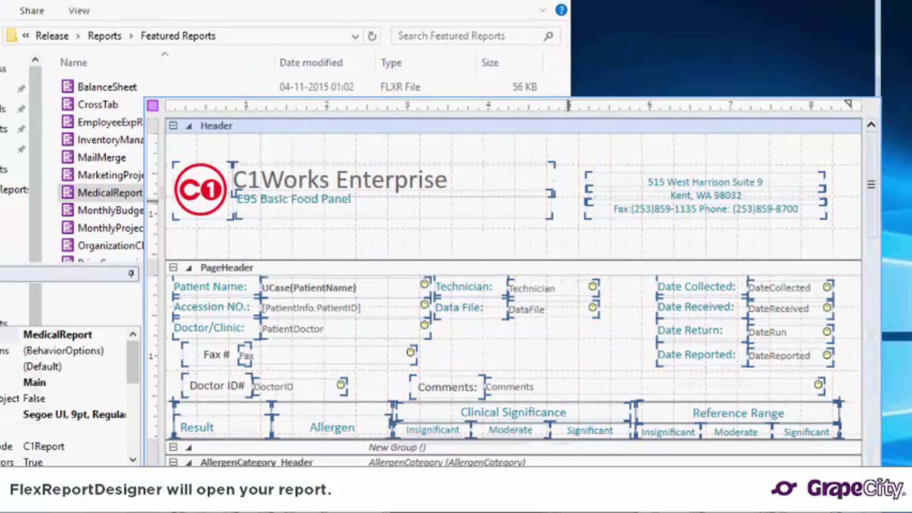Click the Search Featured Reports field
Screen dimensions: 912x513
click(x=469, y=36)
